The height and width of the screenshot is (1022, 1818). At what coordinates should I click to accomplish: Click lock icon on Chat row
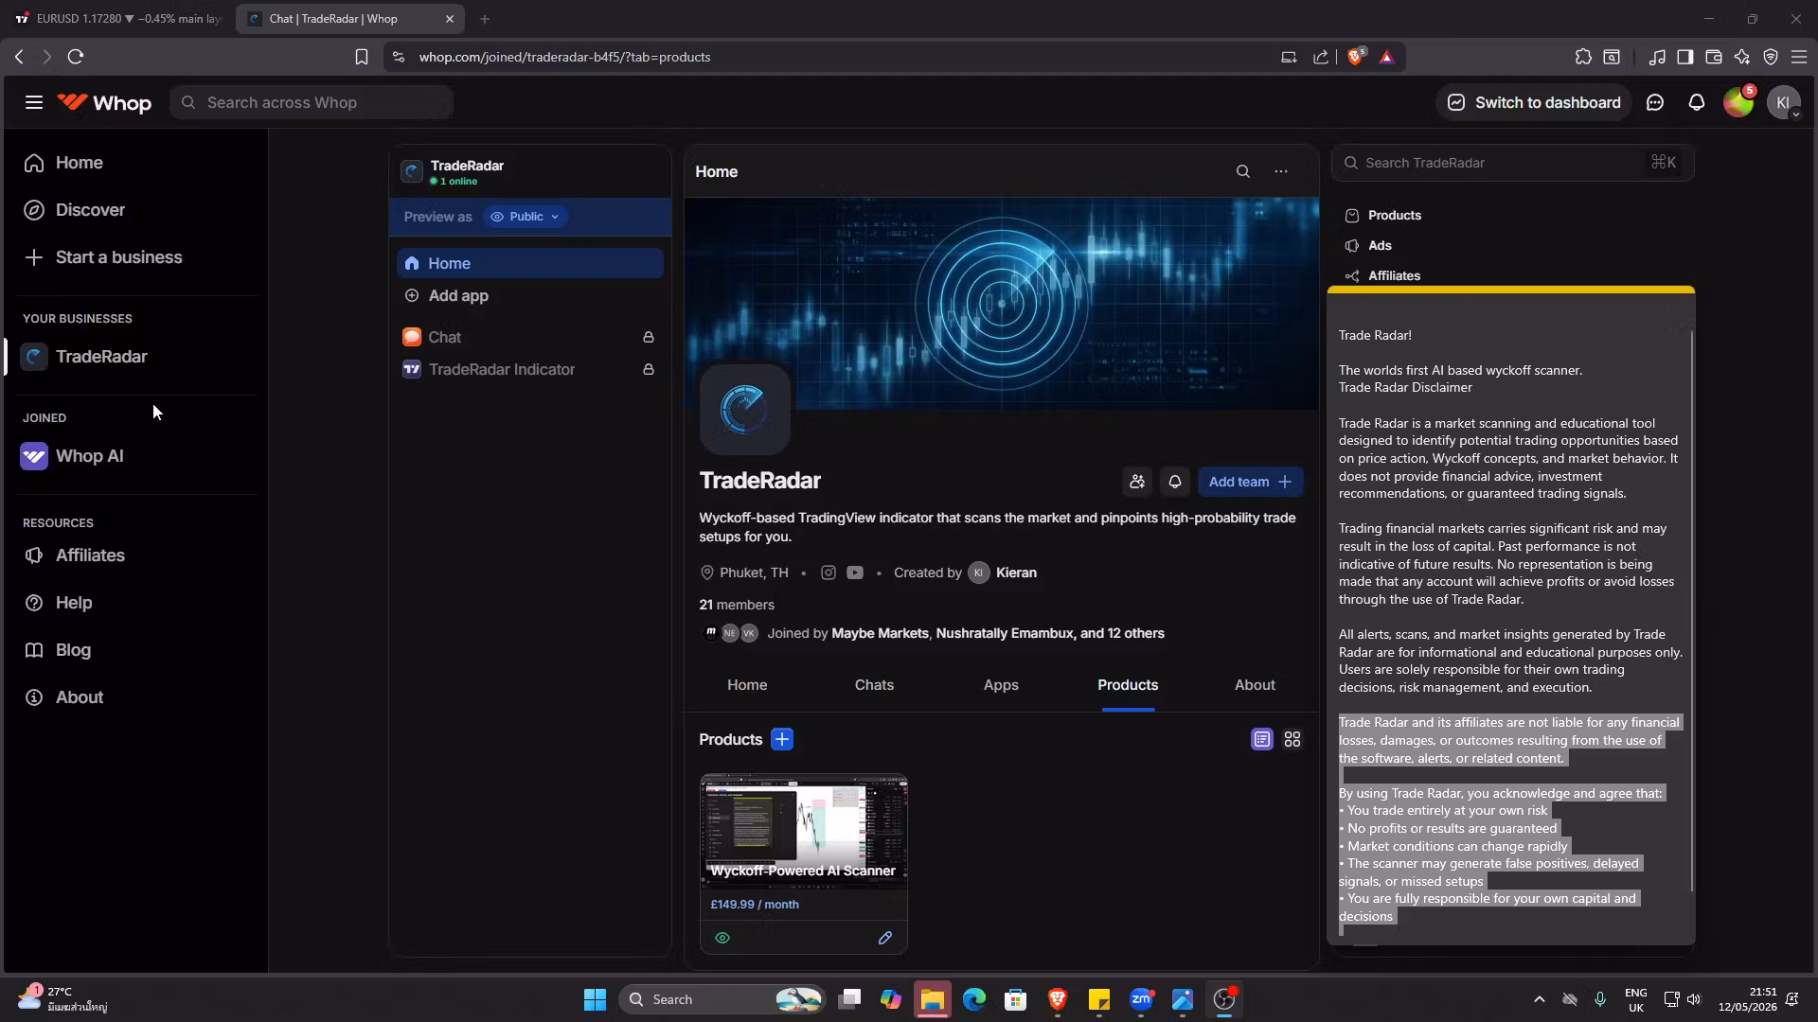[649, 337]
